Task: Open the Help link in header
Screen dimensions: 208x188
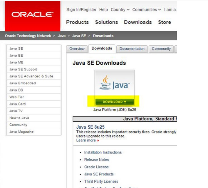Action: pos(103,10)
